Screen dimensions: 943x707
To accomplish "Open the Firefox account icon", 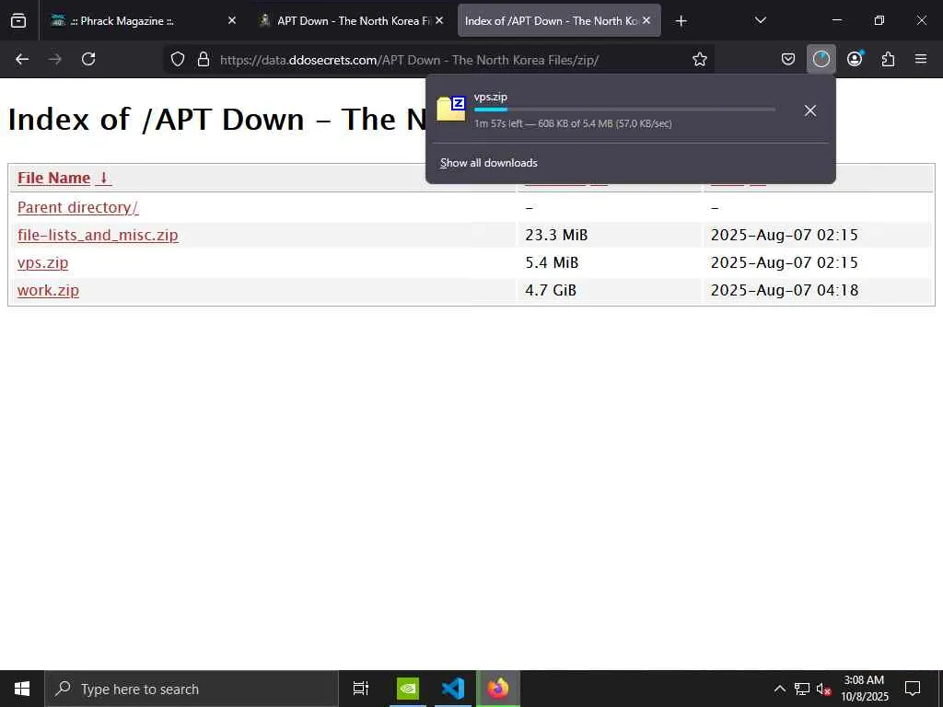I will coord(855,59).
